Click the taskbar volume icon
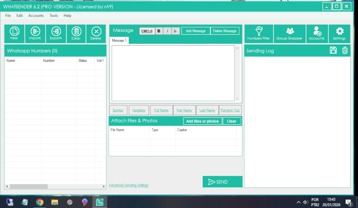Viewport: 358px width, 208px height. [x=305, y=202]
